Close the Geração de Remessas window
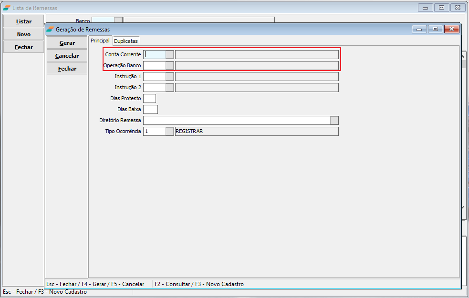The height and width of the screenshot is (298, 469). (x=451, y=29)
